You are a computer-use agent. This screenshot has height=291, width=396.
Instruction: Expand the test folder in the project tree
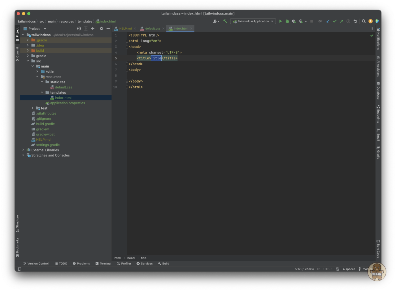point(33,108)
